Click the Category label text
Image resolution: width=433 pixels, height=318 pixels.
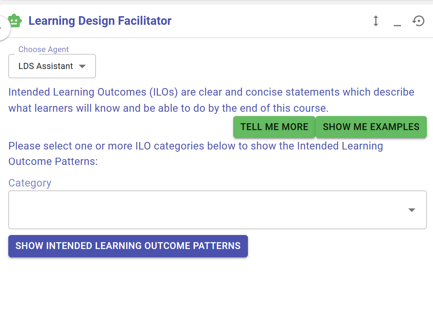click(30, 183)
